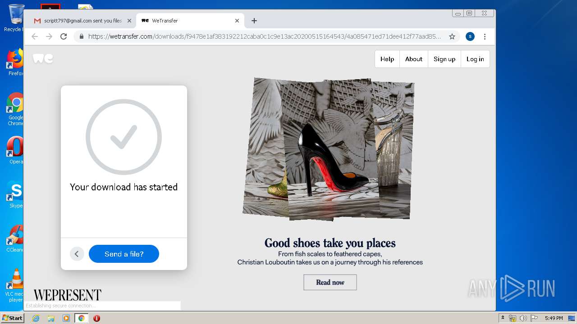Launch Google Chrome desktop shortcut
Screen dimensions: 577x324
click(x=15, y=109)
